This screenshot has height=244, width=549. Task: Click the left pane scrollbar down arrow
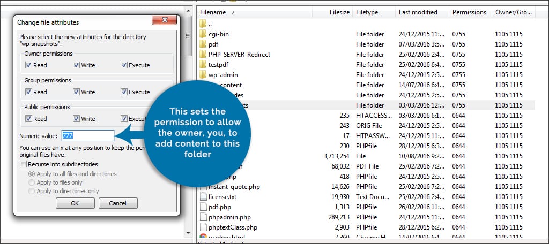(x=188, y=233)
